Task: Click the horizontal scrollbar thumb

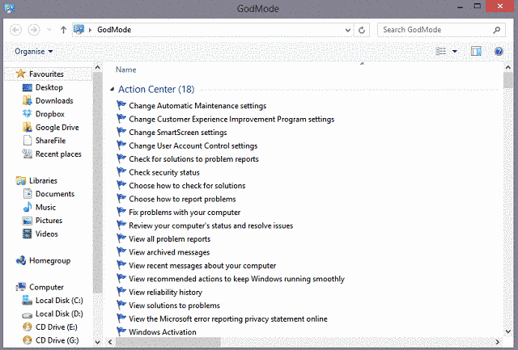Action: (x=168, y=342)
